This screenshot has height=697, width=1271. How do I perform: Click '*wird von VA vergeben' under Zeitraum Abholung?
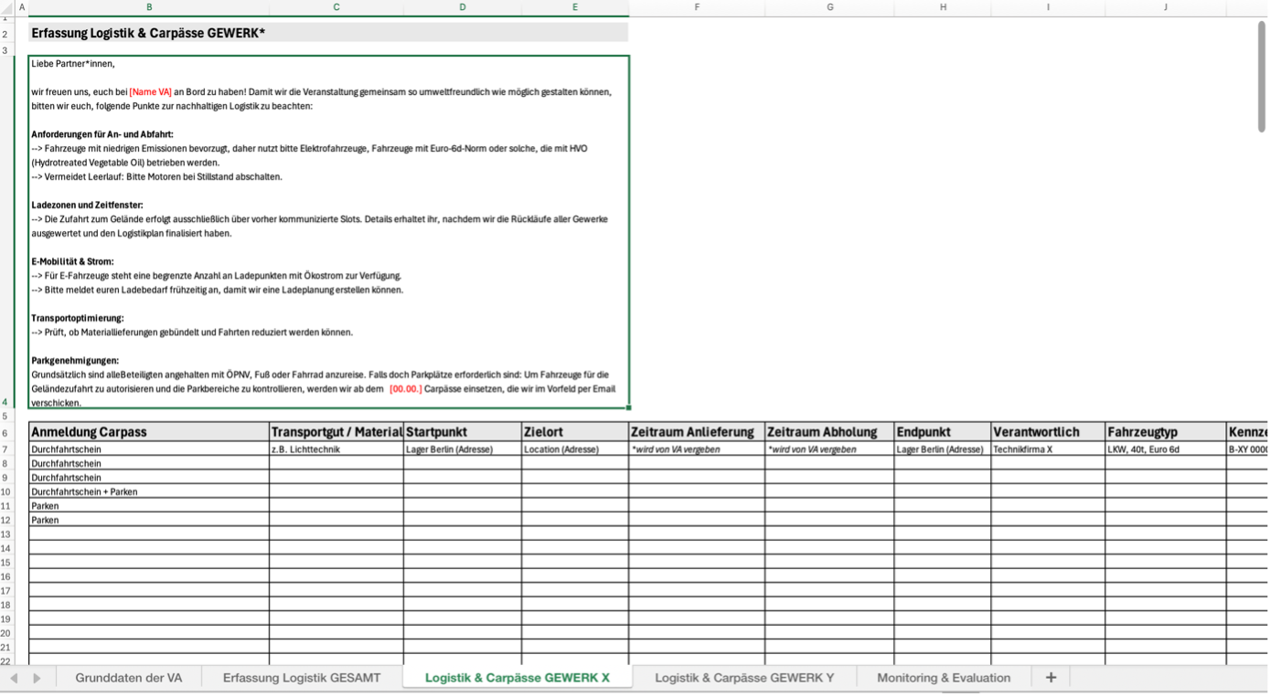tap(830, 449)
